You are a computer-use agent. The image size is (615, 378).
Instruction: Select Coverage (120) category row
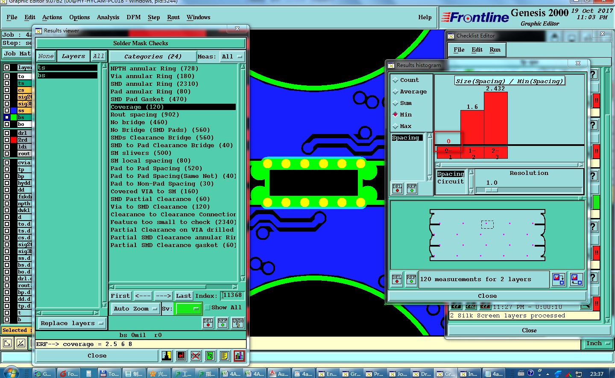(173, 107)
